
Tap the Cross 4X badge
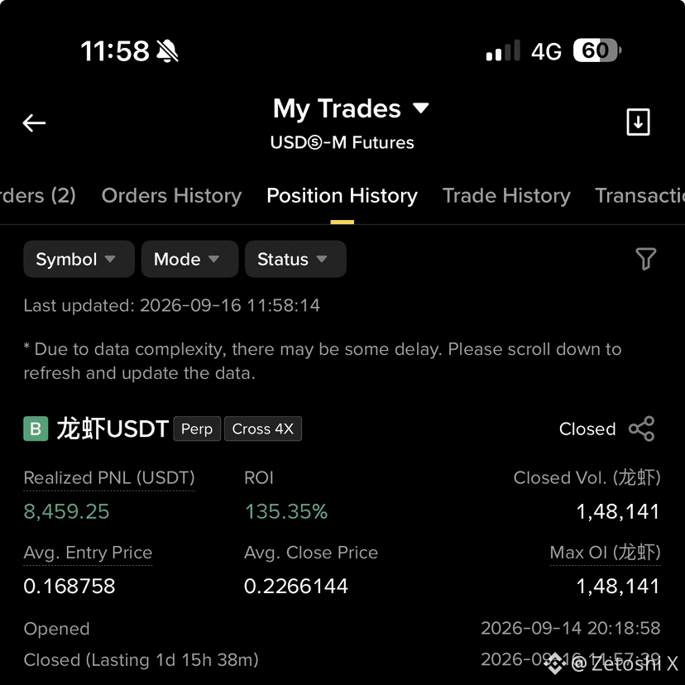point(263,429)
